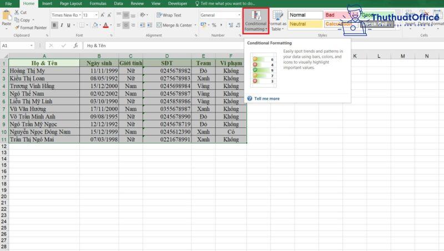The width and height of the screenshot is (444, 251).
Task: Toggle Italic formatting
Action: click(62, 25)
